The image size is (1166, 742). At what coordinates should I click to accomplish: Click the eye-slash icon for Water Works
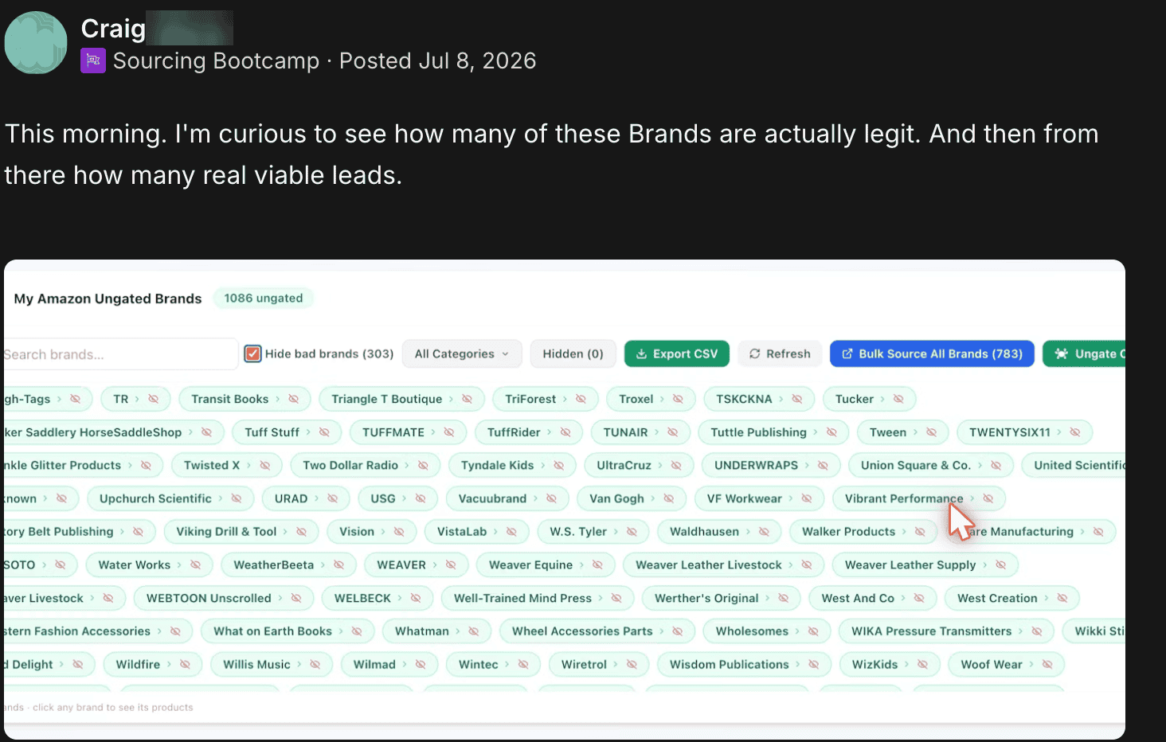click(195, 564)
